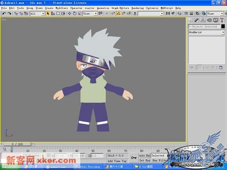Click the black object color swatch
This screenshot has width=227, height=170.
point(223,26)
